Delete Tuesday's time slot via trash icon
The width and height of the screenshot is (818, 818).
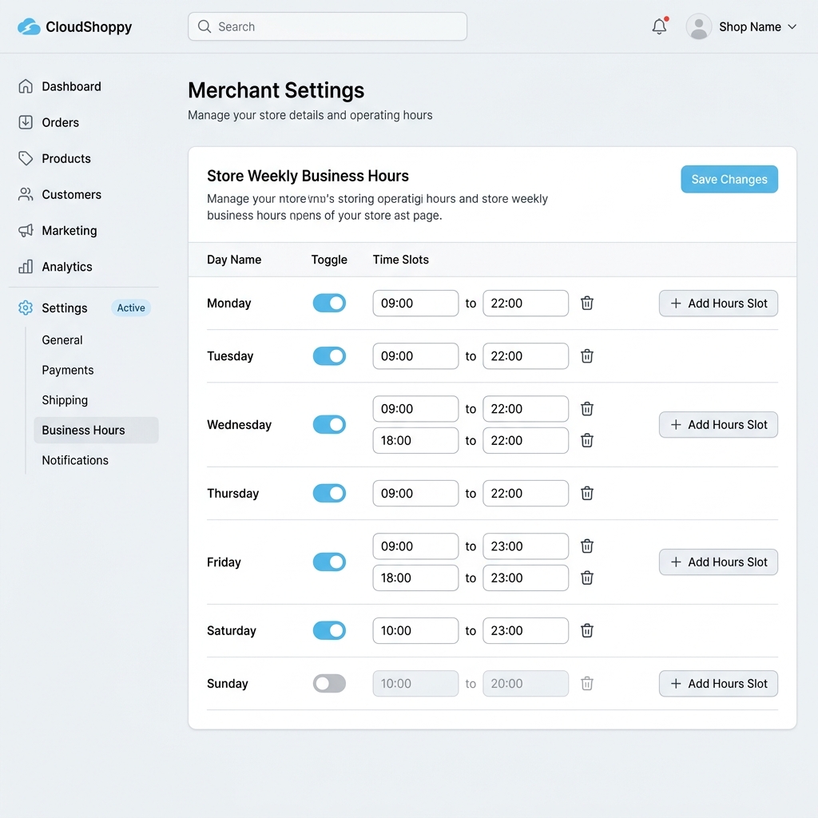tap(587, 355)
